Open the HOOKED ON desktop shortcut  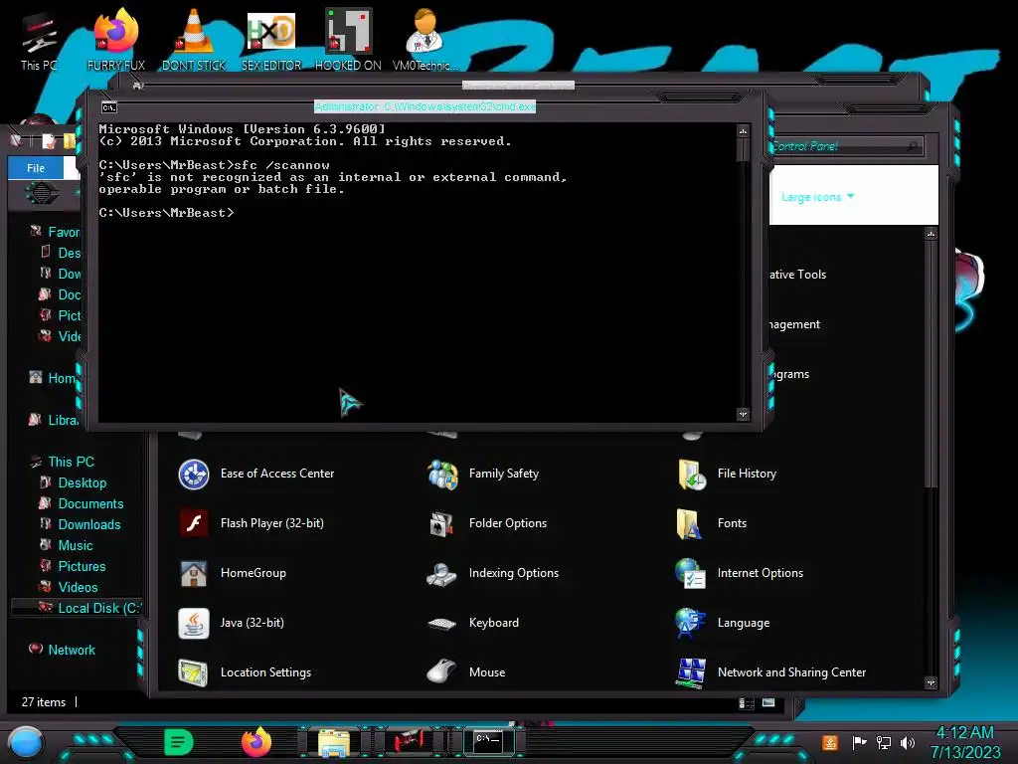point(348,40)
